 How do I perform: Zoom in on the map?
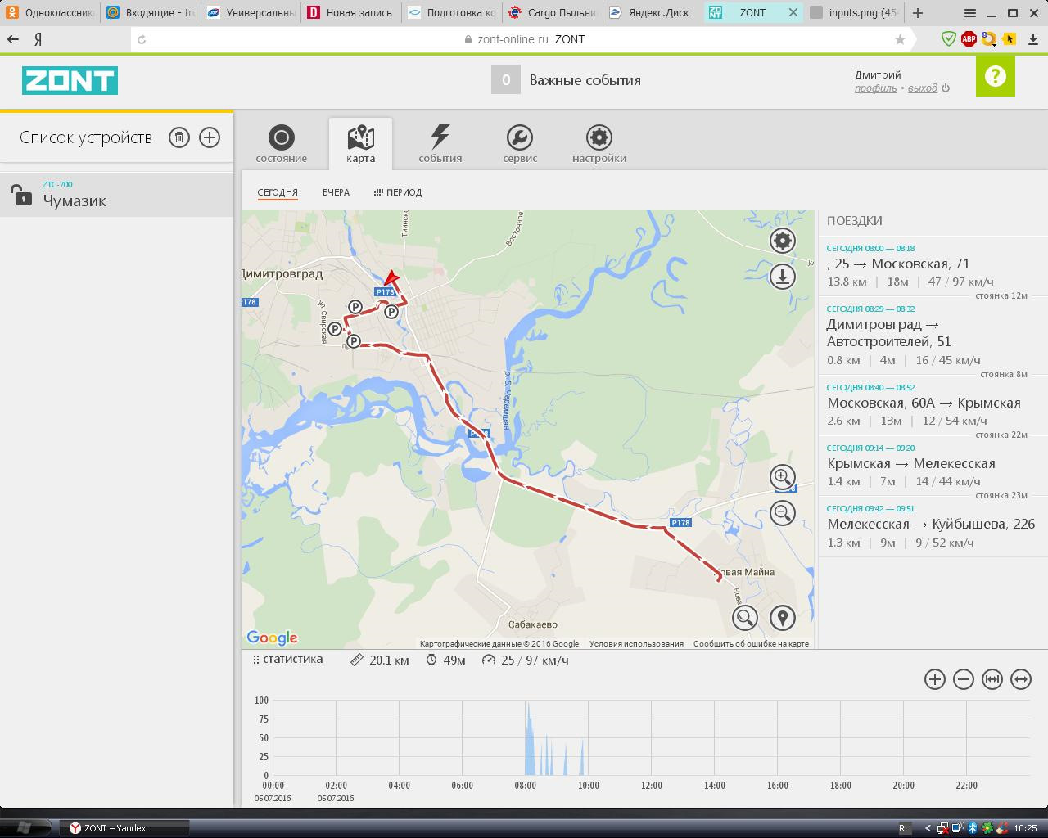[x=783, y=477]
